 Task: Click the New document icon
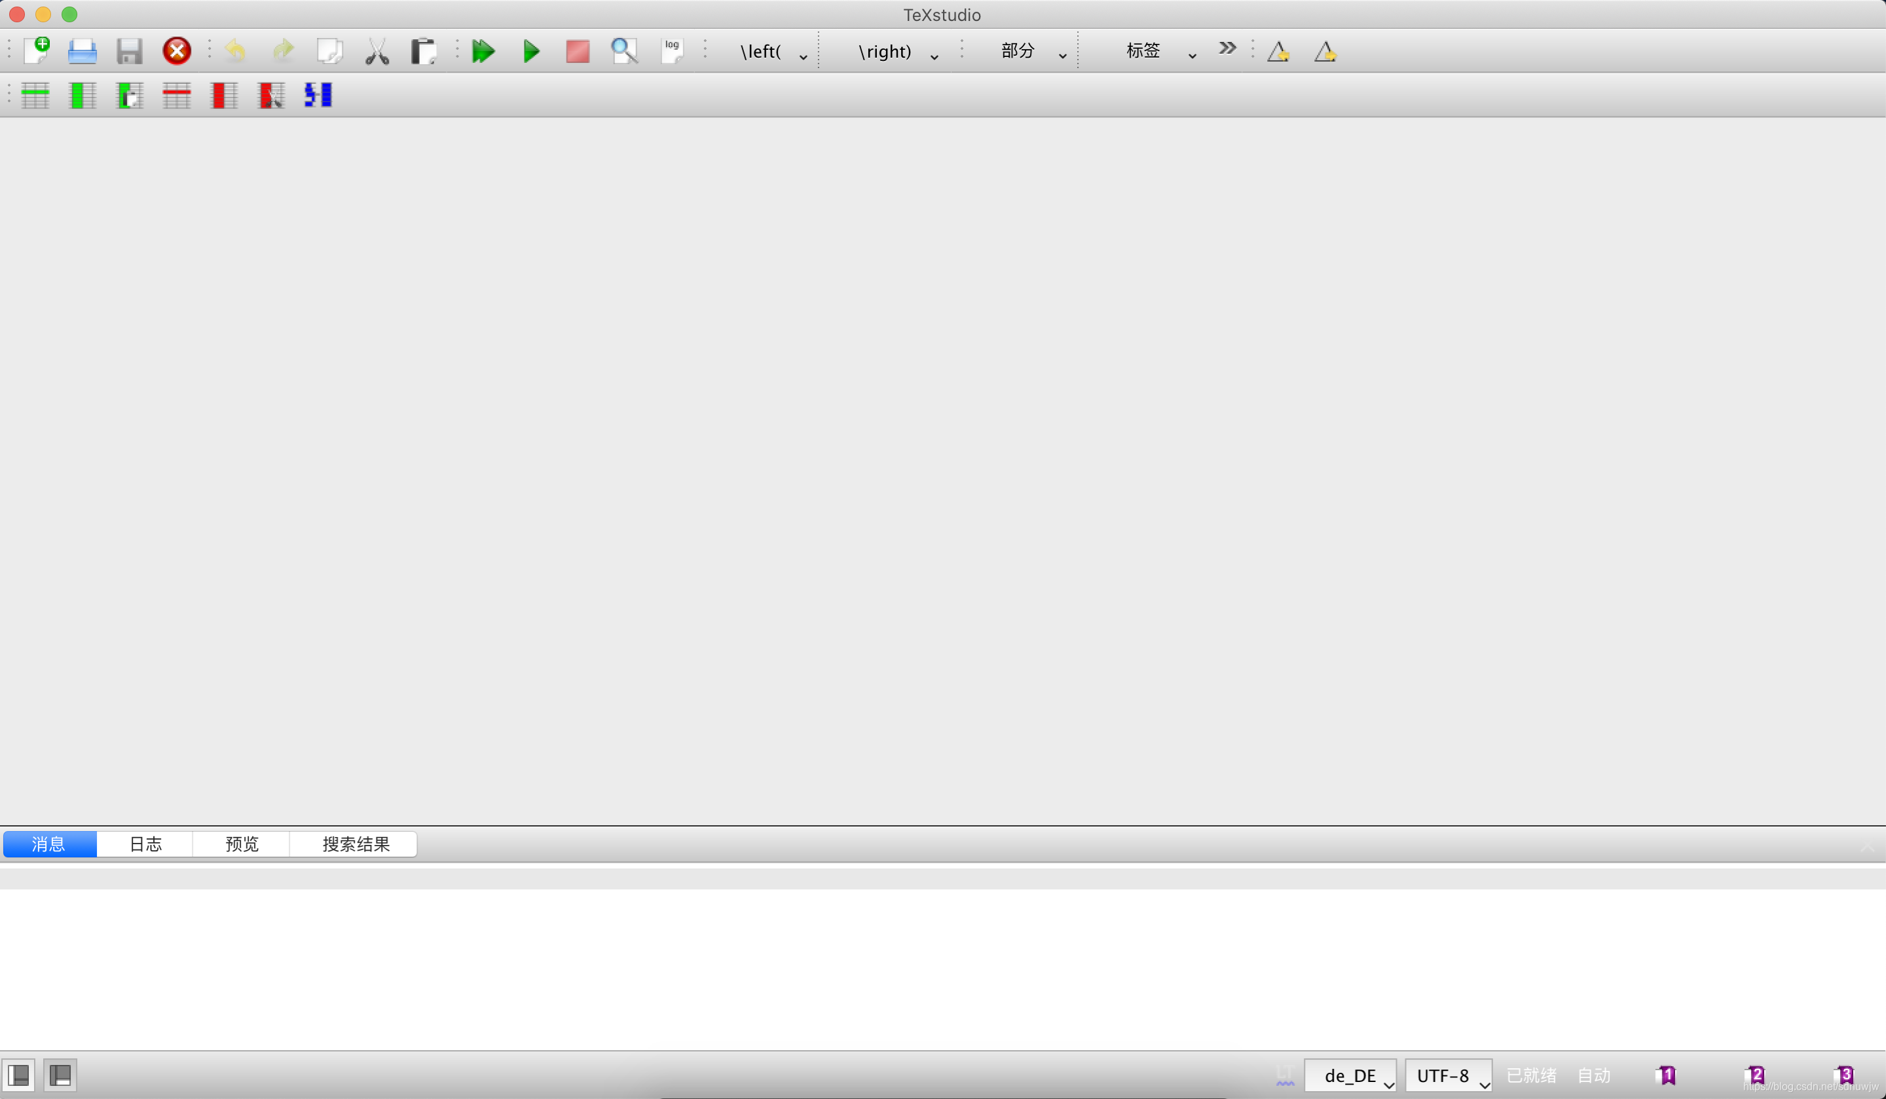37,50
